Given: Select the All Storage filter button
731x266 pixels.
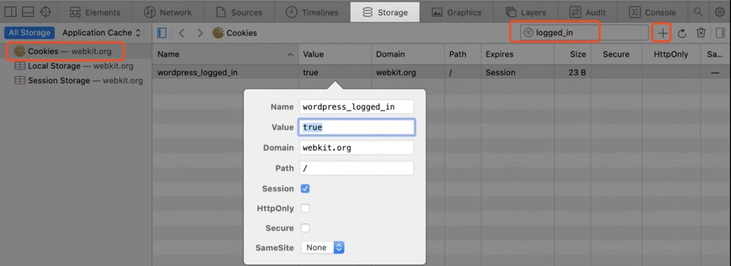Looking at the screenshot, I should click(29, 33).
